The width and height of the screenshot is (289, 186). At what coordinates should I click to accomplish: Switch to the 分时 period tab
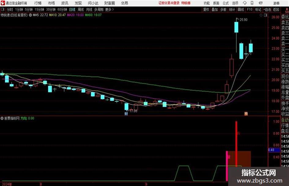pos(10,9)
